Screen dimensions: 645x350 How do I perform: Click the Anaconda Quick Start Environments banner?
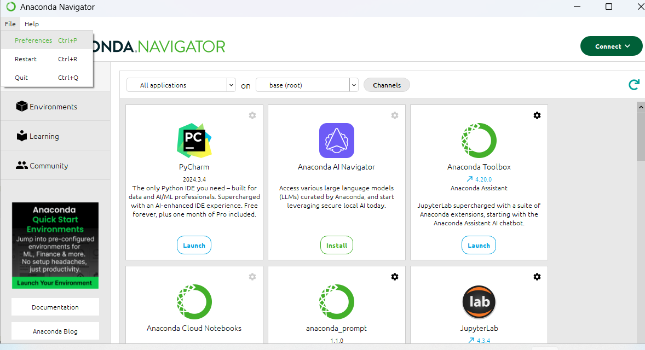click(x=55, y=245)
